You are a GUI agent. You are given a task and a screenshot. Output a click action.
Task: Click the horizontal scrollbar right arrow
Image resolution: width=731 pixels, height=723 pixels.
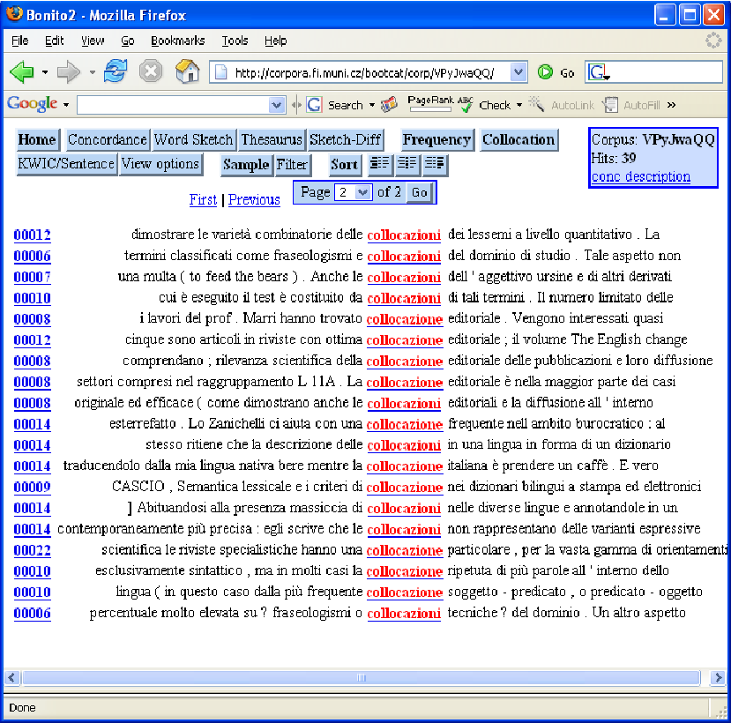point(718,677)
